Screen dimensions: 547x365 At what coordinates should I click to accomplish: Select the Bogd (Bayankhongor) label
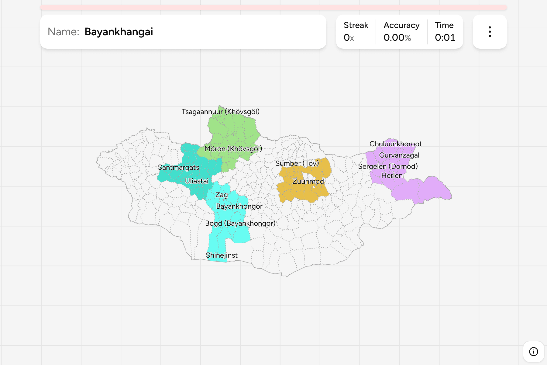pos(240,223)
